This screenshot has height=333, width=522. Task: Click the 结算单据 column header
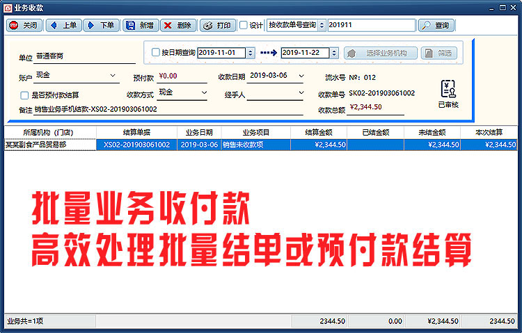pyautogui.click(x=137, y=132)
